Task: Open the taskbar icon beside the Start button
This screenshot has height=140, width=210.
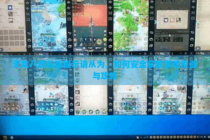Action: pos(12,138)
